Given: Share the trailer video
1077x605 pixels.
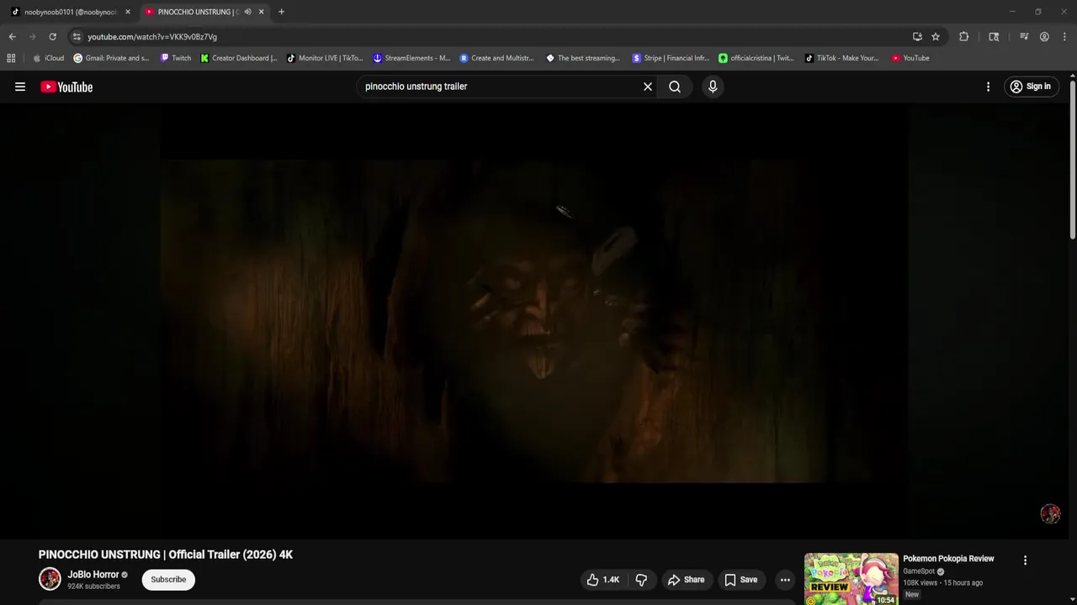Looking at the screenshot, I should click(686, 580).
